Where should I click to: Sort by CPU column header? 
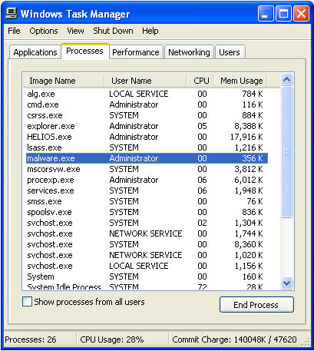200,81
